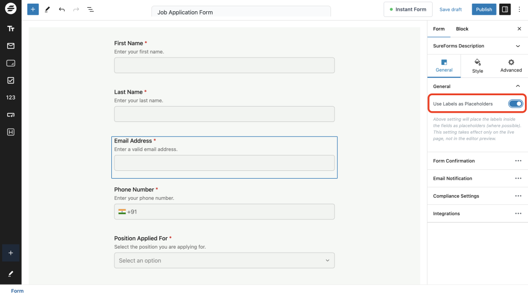Click the Email Address input field

(224, 163)
